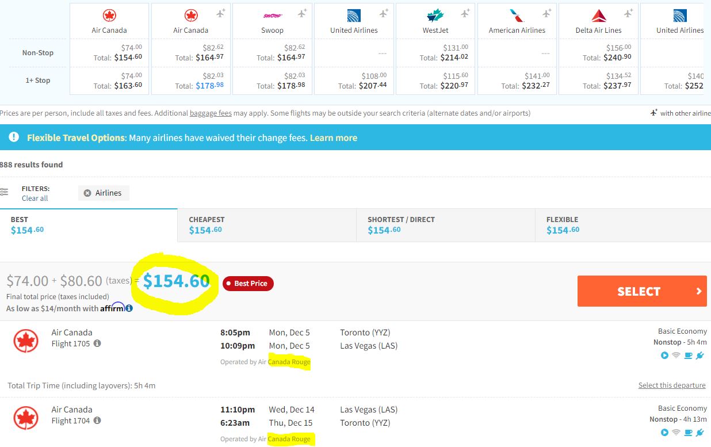Click the large $154.60 total price
711x447 pixels.
tap(177, 281)
